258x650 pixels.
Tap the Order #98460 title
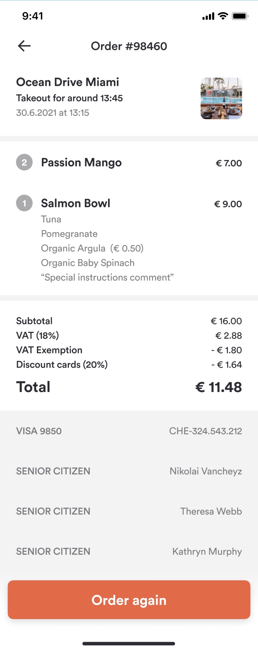129,46
